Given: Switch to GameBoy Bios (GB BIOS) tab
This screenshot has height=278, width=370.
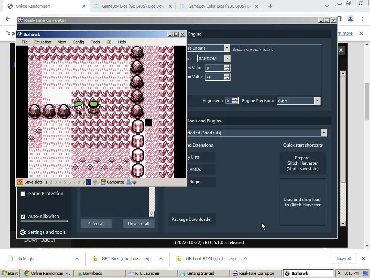Looking at the screenshot, I should pyautogui.click(x=133, y=6).
